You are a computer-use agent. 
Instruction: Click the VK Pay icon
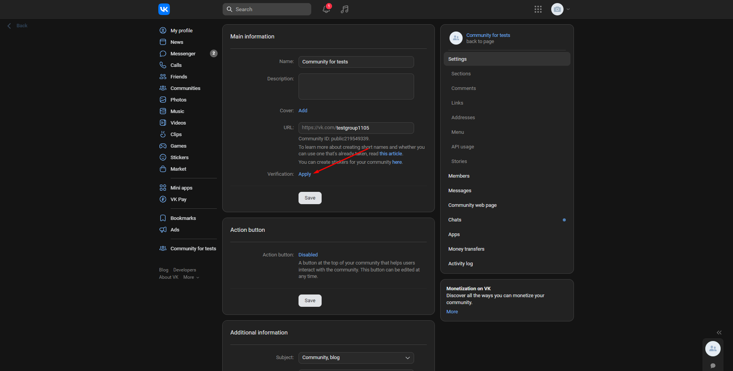tap(163, 199)
